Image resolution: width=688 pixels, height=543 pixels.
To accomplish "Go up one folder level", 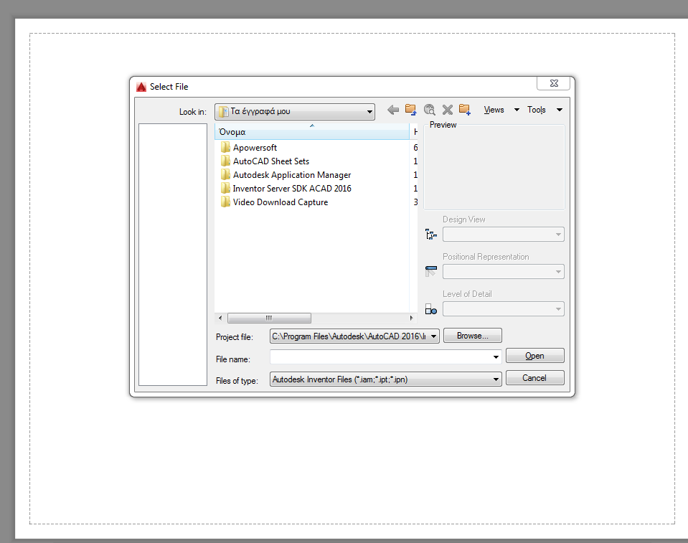I will 410,110.
